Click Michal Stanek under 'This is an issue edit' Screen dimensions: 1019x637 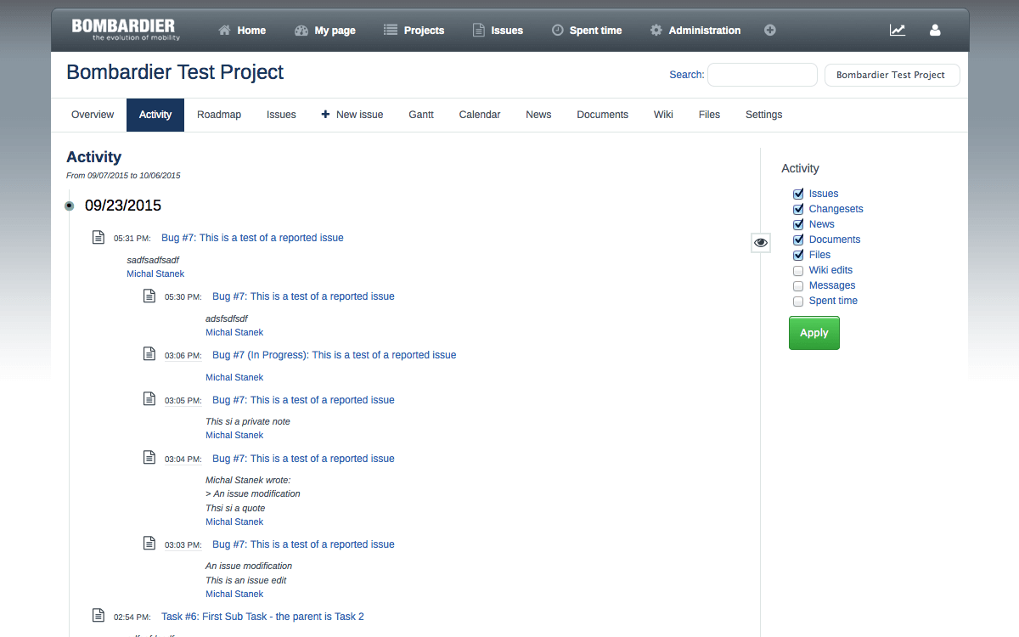[234, 594]
